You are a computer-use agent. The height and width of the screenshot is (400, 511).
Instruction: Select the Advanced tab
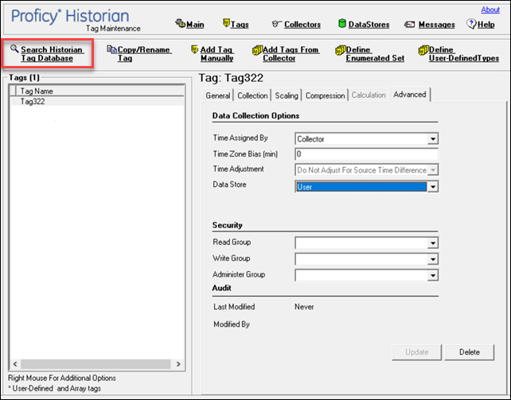[x=410, y=95]
